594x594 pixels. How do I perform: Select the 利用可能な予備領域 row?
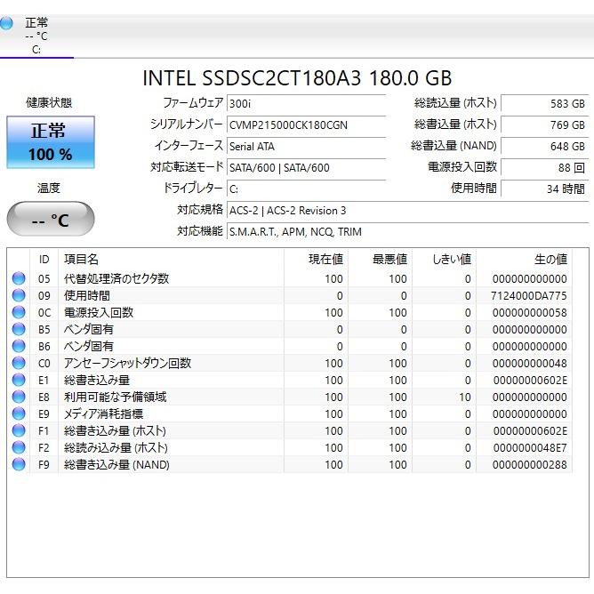[x=289, y=397]
